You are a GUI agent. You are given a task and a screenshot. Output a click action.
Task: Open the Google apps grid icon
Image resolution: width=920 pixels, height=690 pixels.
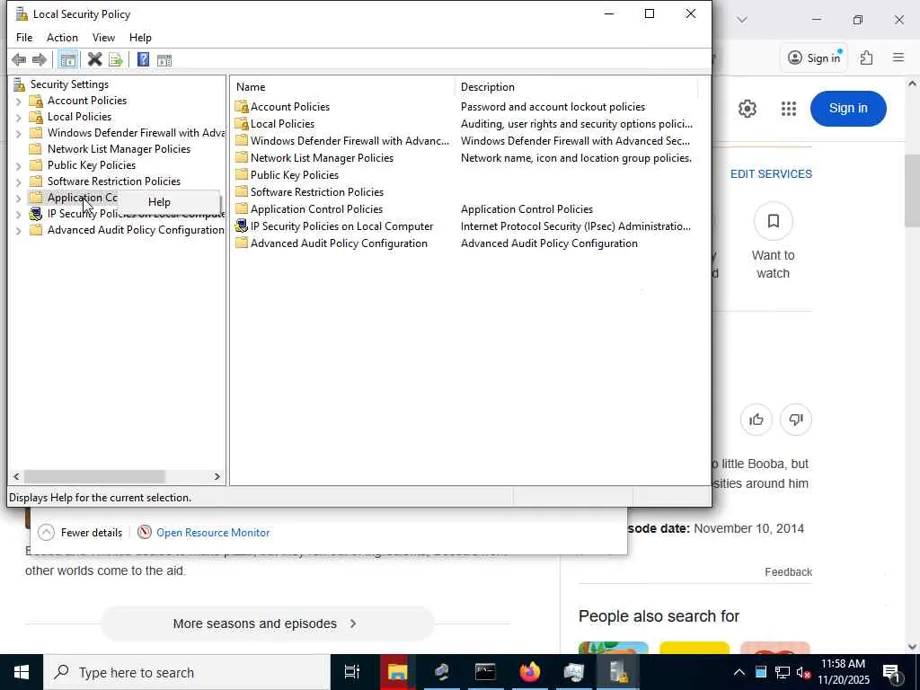click(789, 109)
